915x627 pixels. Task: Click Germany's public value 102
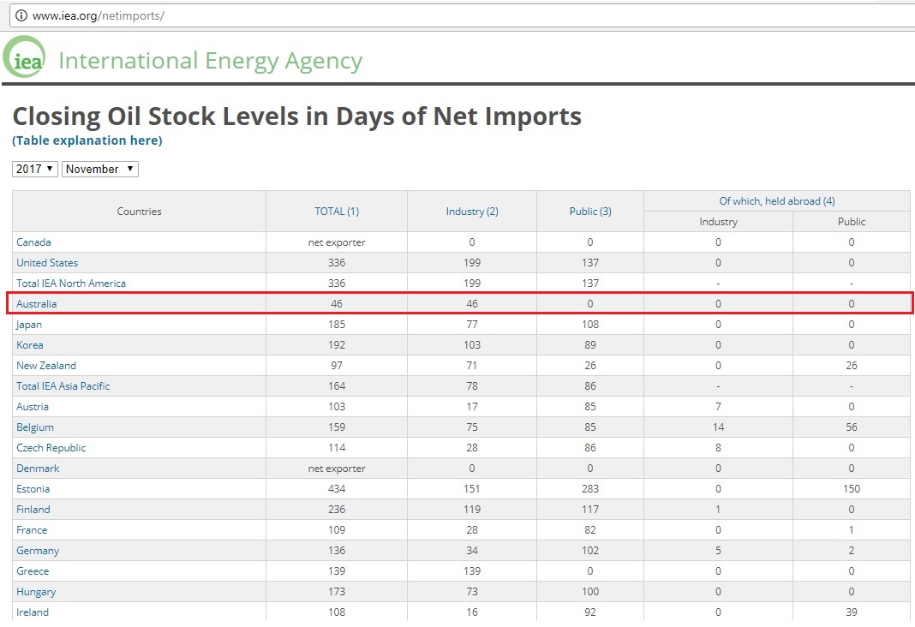[x=590, y=551]
